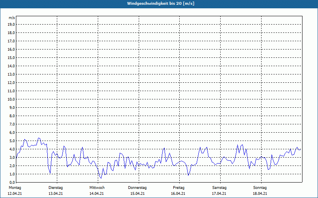This screenshot has width=318, height=198.
Task: Click the date '18.04.21'
Action: click(x=260, y=194)
